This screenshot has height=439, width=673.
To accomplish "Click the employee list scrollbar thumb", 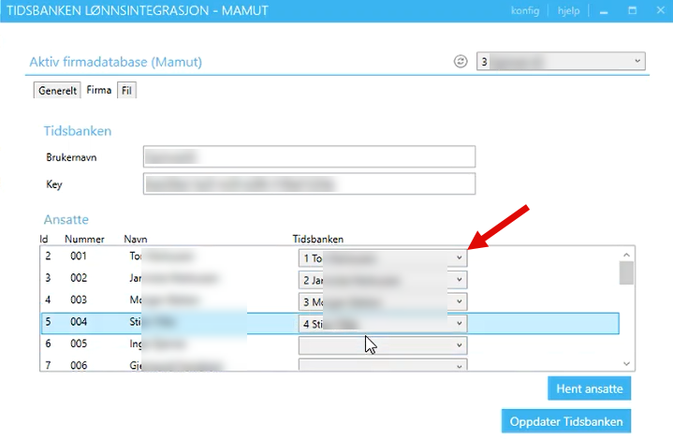I will pos(626,273).
